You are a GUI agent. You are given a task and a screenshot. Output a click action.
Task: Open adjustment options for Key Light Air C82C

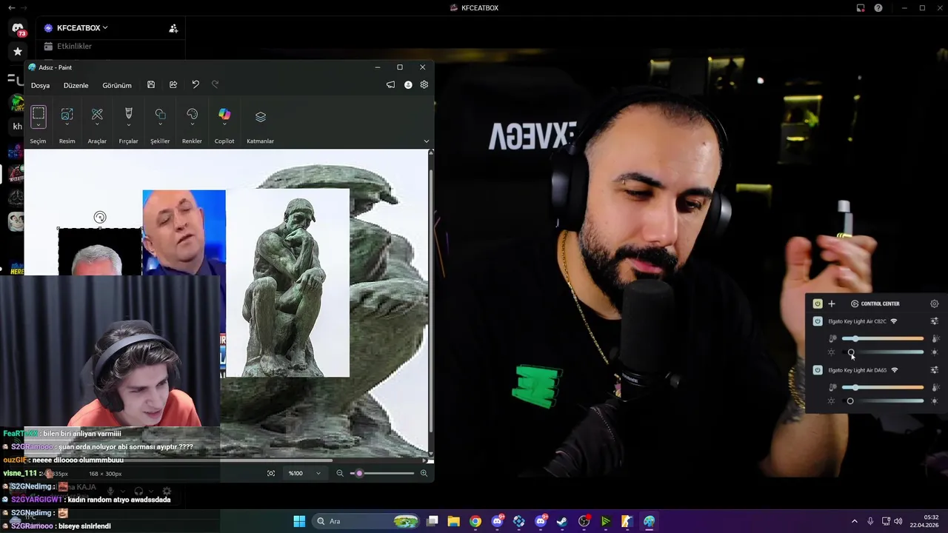click(x=935, y=321)
